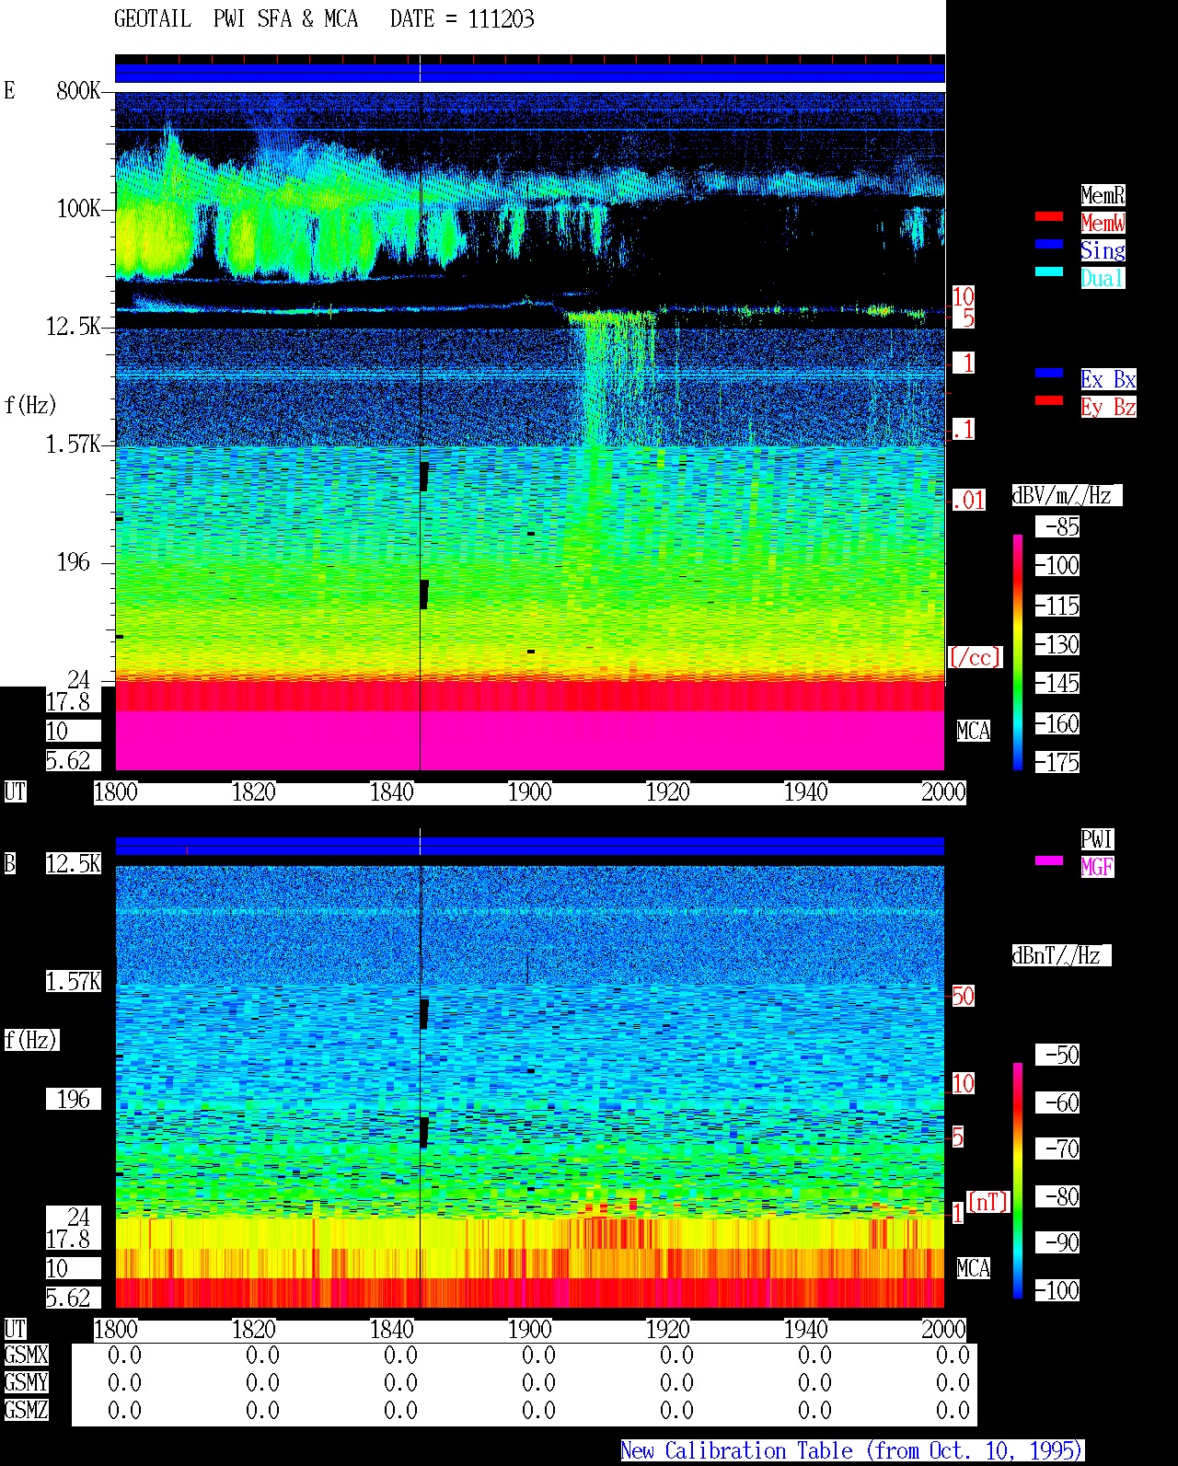
Task: Click the -100 value on the dBnT scale
Action: pyautogui.click(x=1057, y=1291)
